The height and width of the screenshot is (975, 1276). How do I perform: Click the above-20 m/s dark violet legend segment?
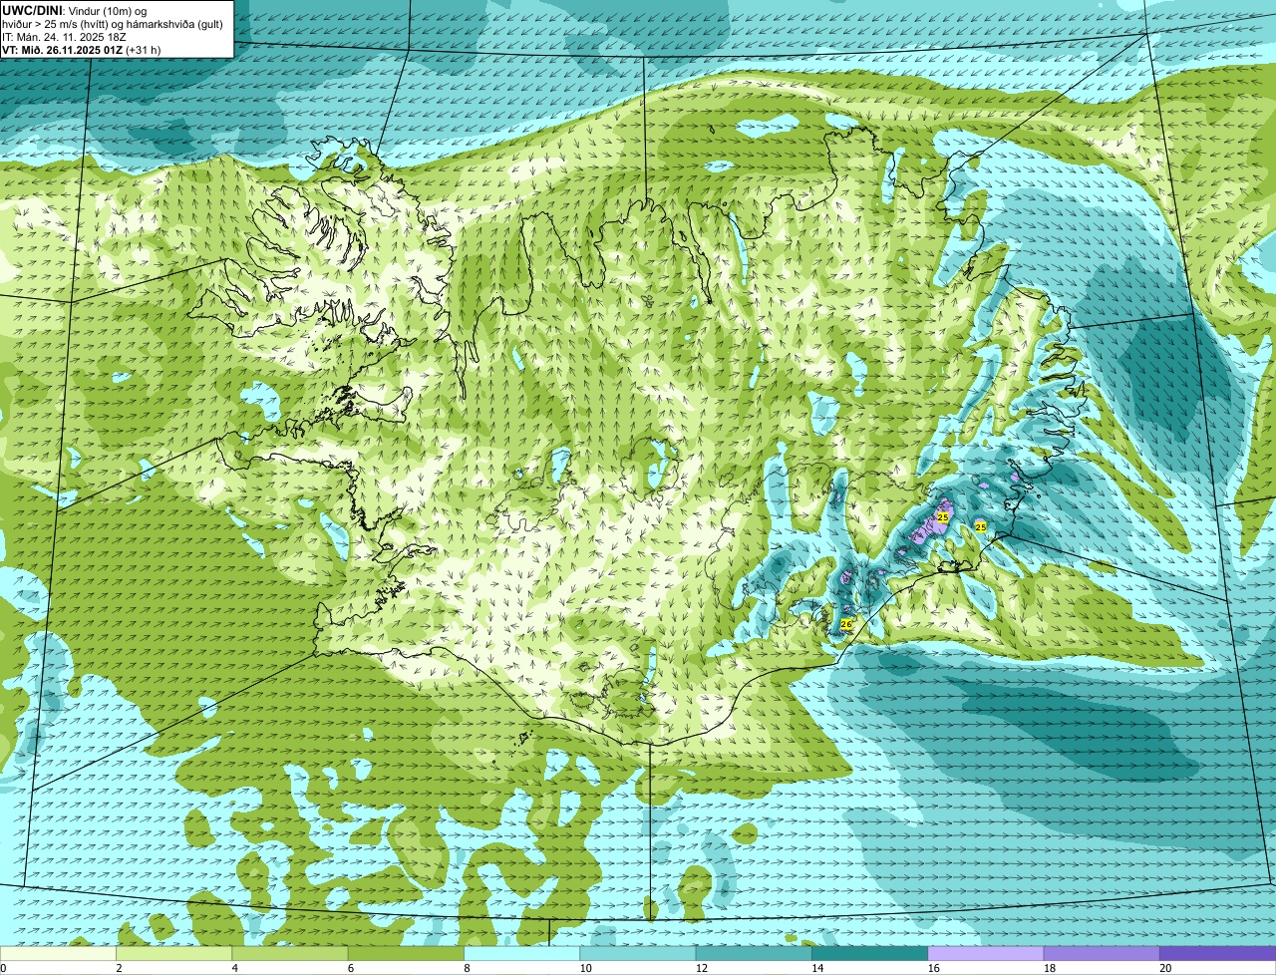(x=1218, y=953)
